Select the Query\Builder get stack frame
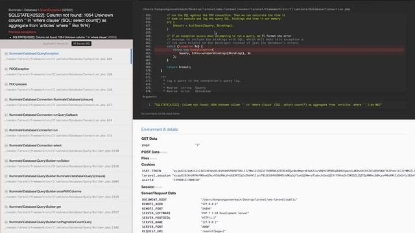The width and height of the screenshot is (415, 233). coord(65,209)
